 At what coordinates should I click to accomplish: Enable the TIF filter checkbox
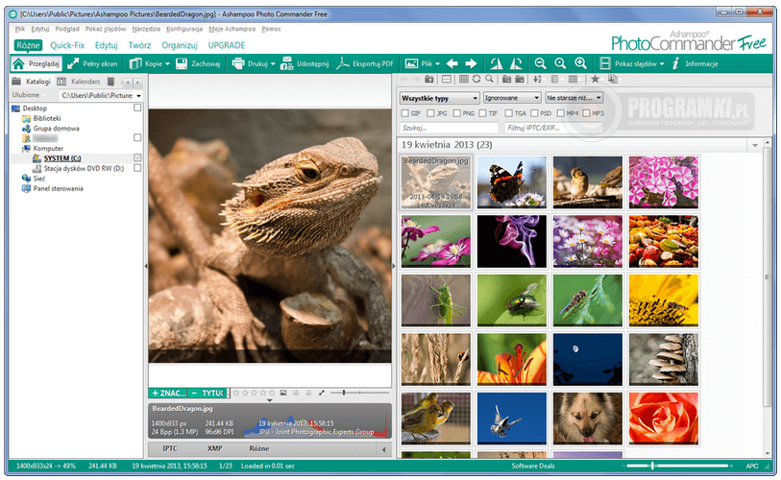pos(482,113)
